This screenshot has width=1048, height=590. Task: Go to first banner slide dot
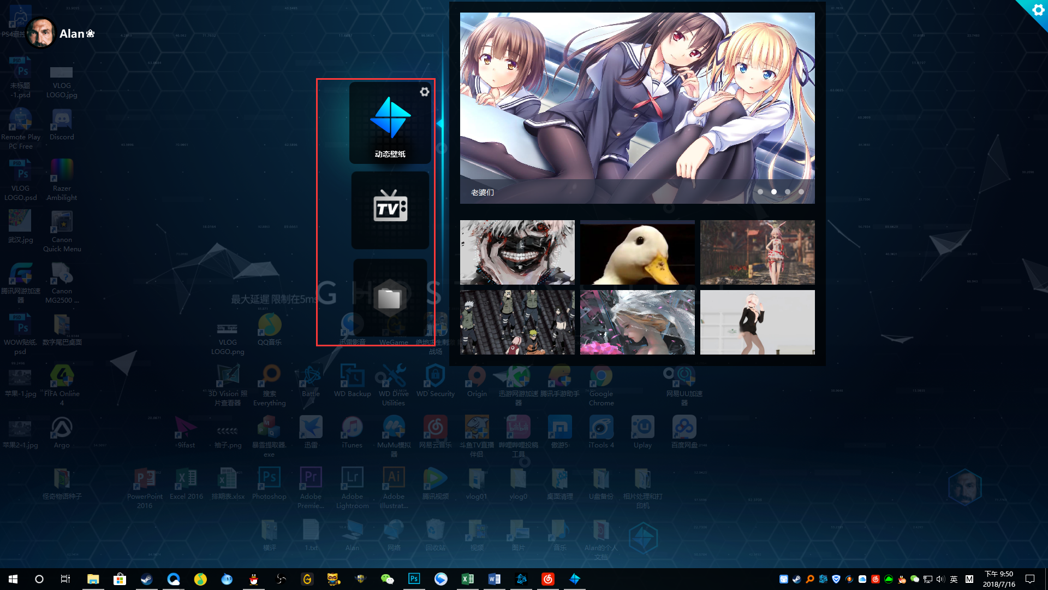click(x=760, y=192)
